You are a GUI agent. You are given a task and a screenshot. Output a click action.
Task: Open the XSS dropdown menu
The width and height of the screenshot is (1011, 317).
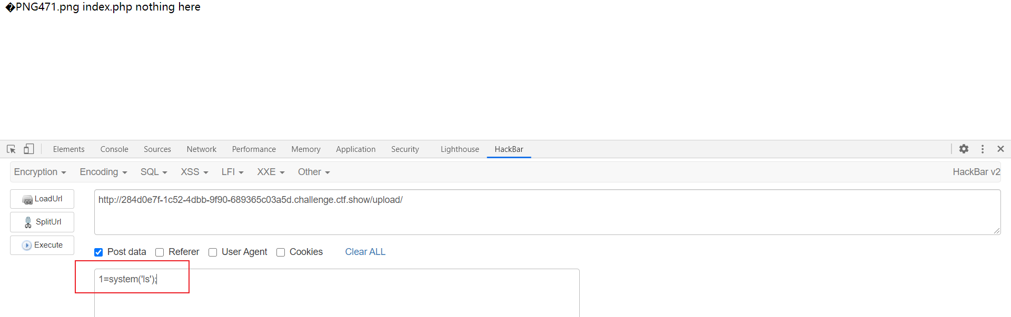pos(194,172)
